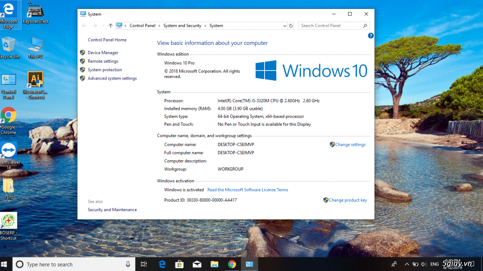Click computer name DESKTOP-CSEIMVP value
483x271 pixels.
[236, 144]
